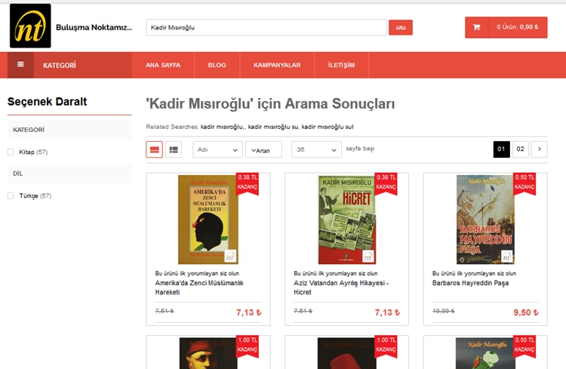The width and height of the screenshot is (566, 369).
Task: Click the nt site logo
Action: [x=30, y=26]
